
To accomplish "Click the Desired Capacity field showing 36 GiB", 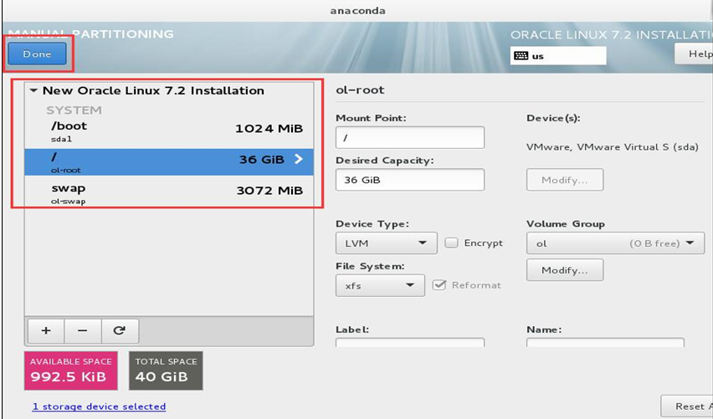I will 410,180.
